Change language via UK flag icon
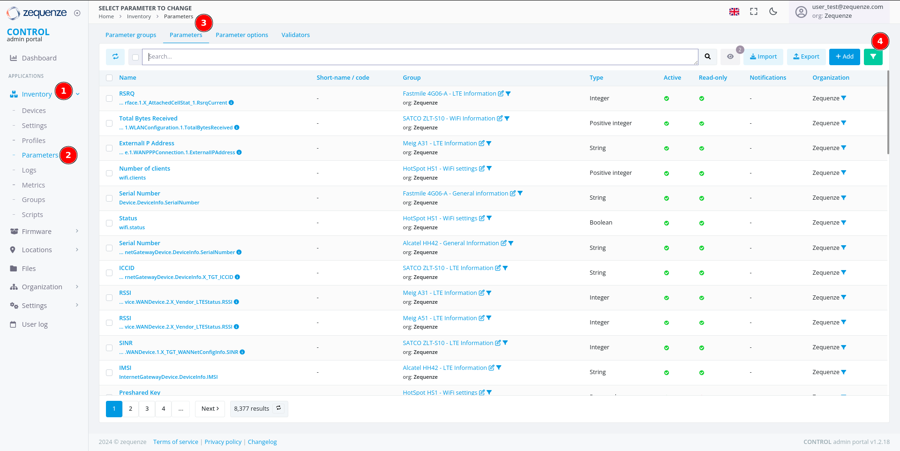Screen dimensions: 900x451 coord(734,12)
